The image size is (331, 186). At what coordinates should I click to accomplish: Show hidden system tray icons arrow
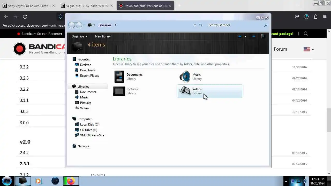[286, 181]
